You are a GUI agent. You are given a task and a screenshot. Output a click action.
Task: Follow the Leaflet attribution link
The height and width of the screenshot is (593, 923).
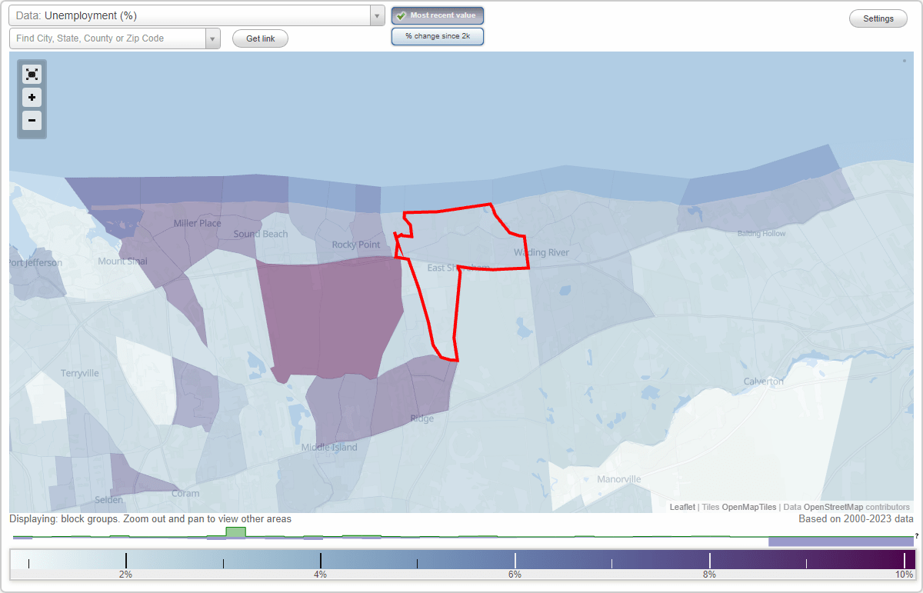(681, 507)
